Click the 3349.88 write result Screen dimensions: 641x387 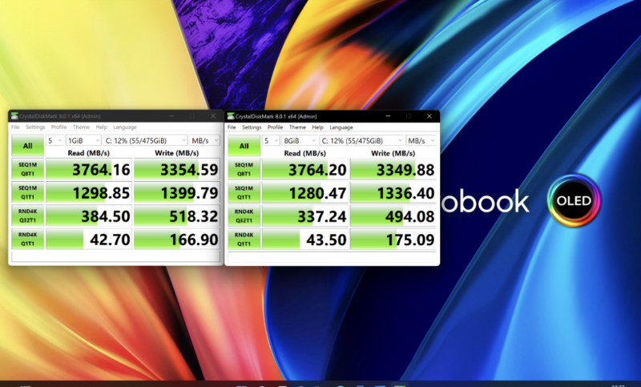coord(393,169)
